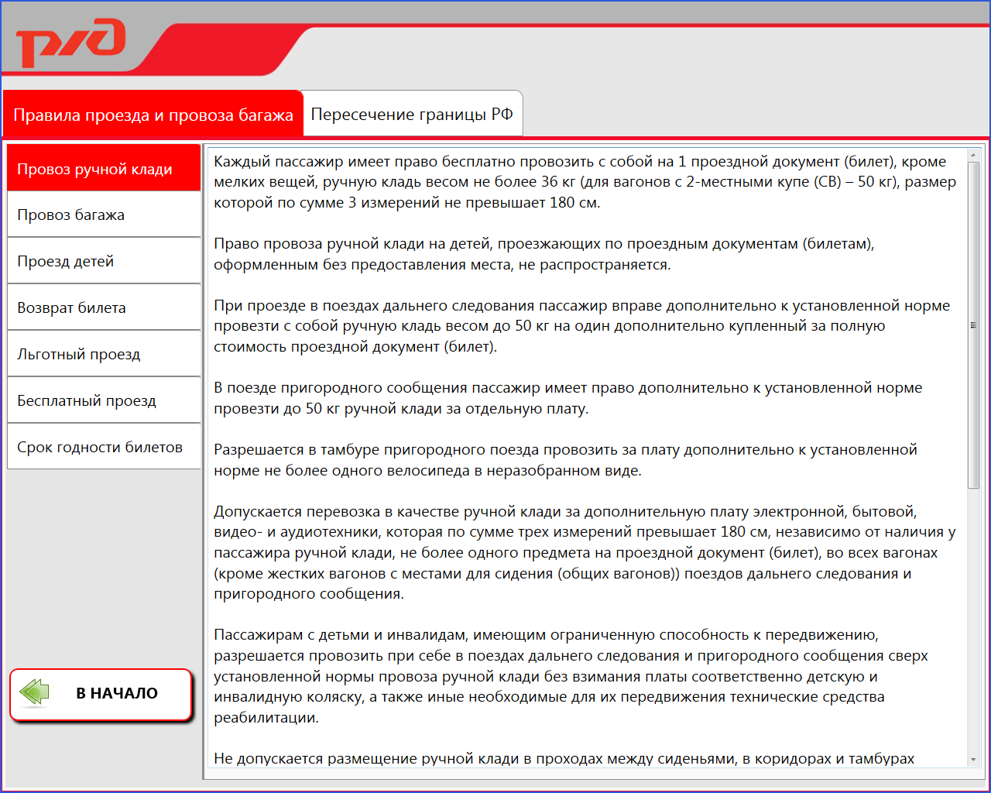
Task: Open the Пересечение границы РФ tab
Action: click(x=412, y=114)
